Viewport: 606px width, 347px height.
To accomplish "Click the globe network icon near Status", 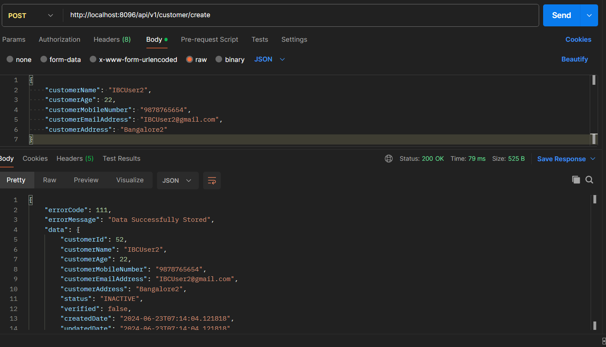I will [x=389, y=159].
